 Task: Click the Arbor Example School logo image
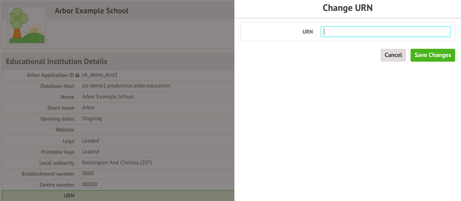tap(27, 25)
